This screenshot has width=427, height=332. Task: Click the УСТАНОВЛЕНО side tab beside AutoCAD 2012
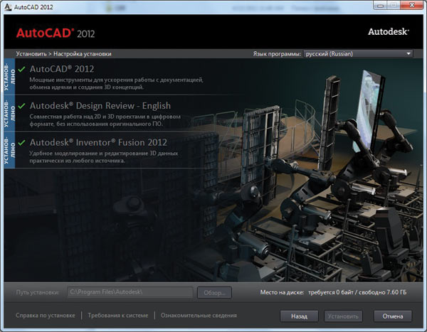click(x=9, y=77)
